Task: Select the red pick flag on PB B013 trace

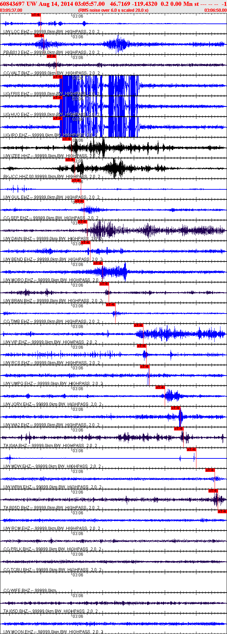Action: (39, 36)
